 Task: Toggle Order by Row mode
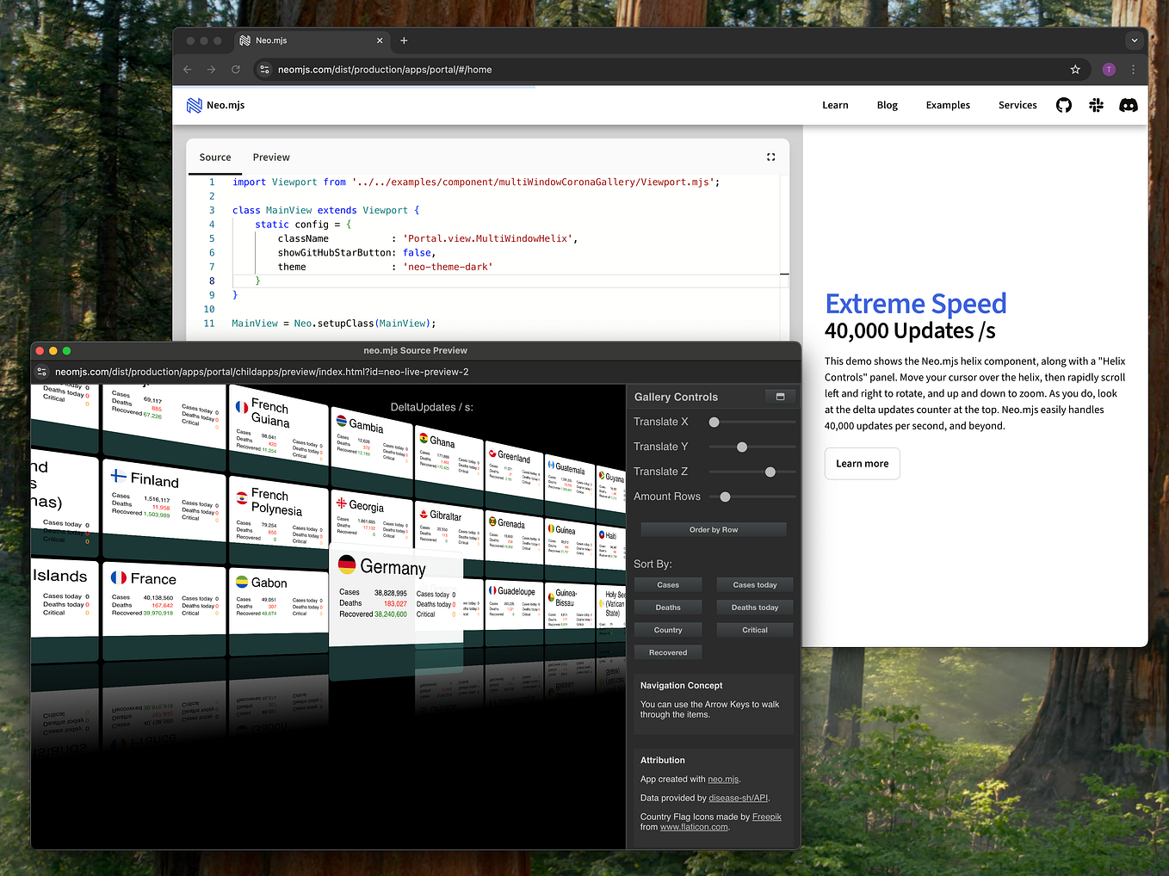(x=713, y=529)
